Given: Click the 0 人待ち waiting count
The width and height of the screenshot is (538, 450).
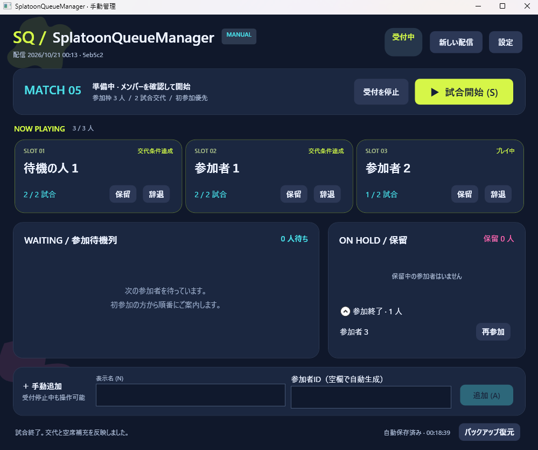Looking at the screenshot, I should point(295,239).
